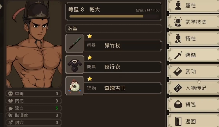The image size is (219, 127).
Task: Select the 特性 traits menu item
Action: (193, 39)
